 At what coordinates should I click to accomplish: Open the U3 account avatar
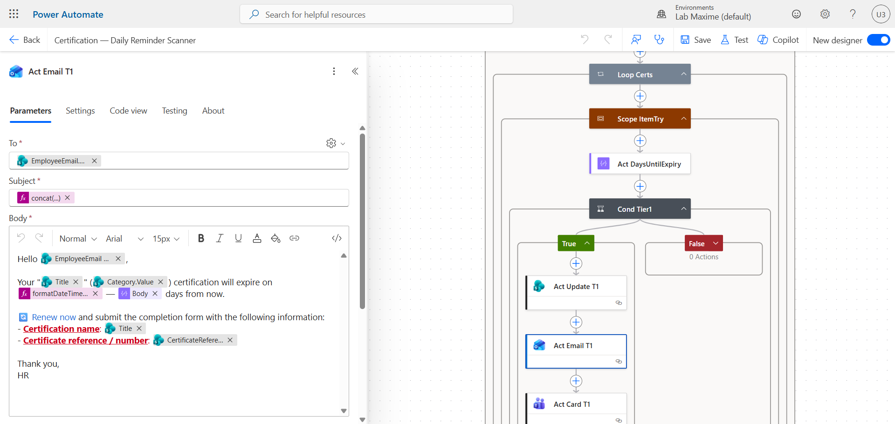881,14
